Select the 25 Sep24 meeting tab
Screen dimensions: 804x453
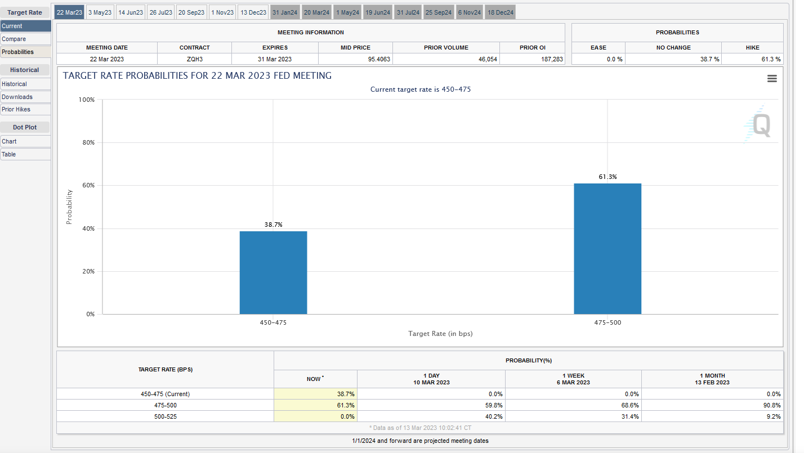click(x=439, y=12)
